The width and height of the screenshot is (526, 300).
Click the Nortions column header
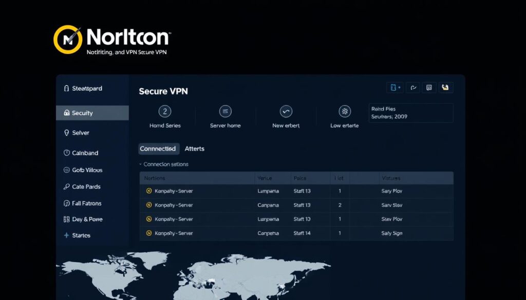click(155, 178)
